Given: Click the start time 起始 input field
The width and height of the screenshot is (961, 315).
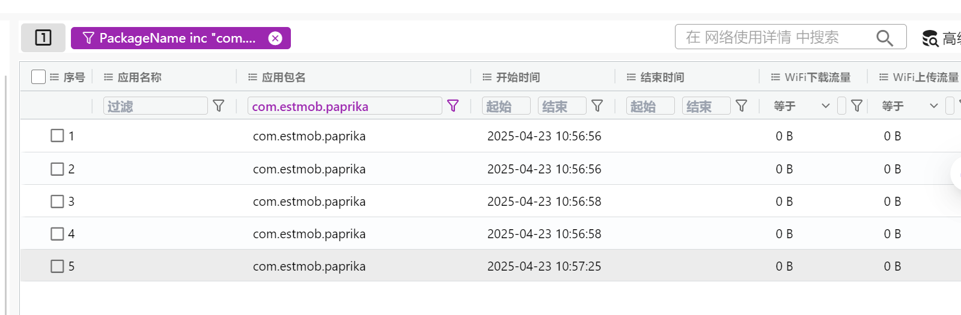Looking at the screenshot, I should click(x=505, y=106).
